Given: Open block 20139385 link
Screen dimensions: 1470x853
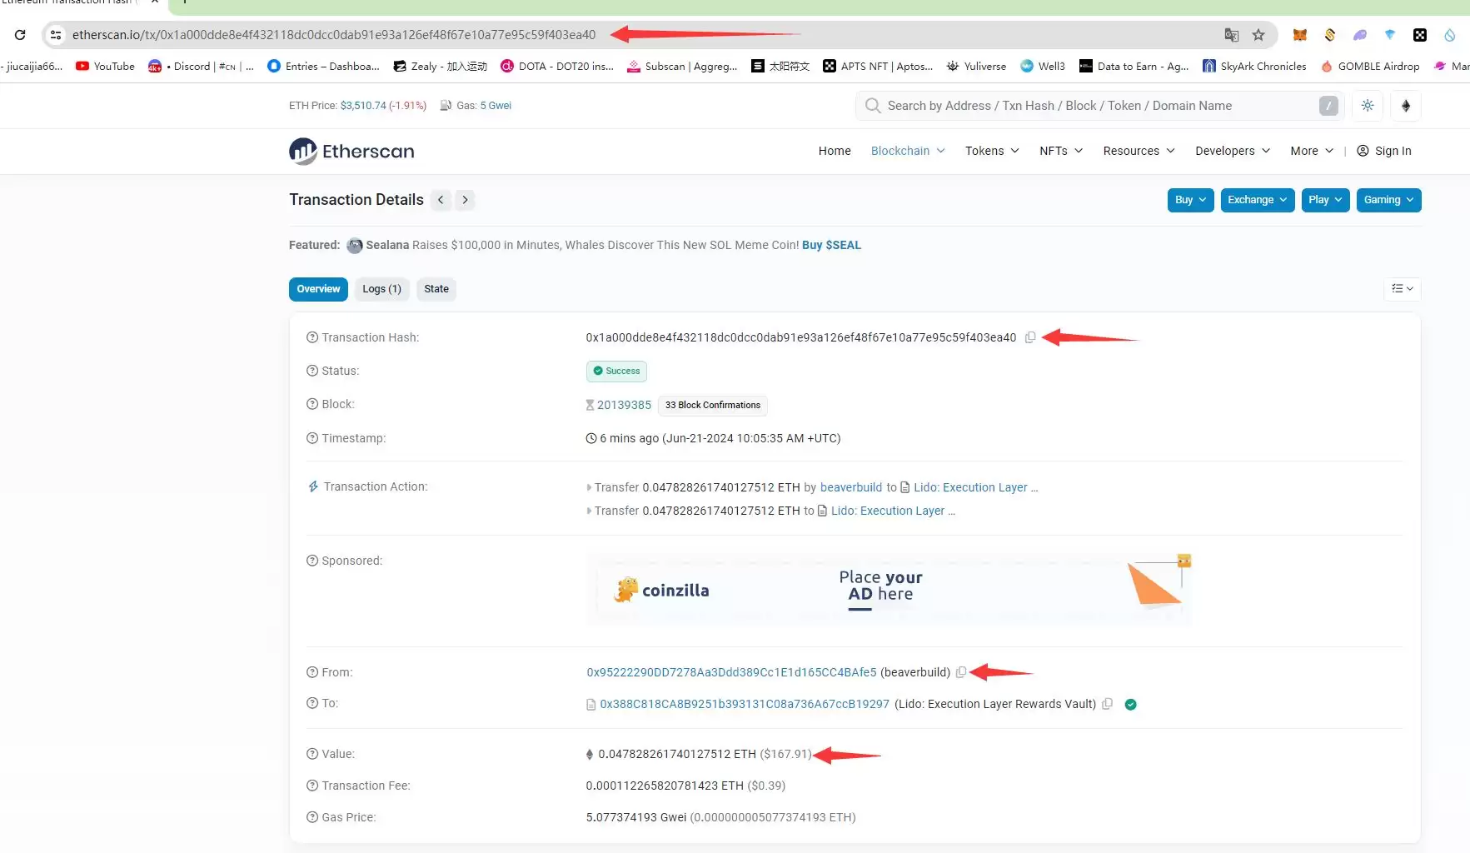Looking at the screenshot, I should (624, 405).
